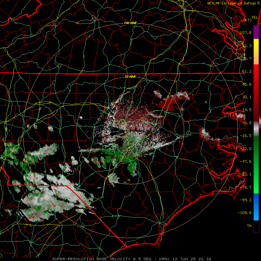Image resolution: width=261 pixels, height=261 pixels.
Task: Select the -94.2 velocity scale value
Action: coord(246,200)
